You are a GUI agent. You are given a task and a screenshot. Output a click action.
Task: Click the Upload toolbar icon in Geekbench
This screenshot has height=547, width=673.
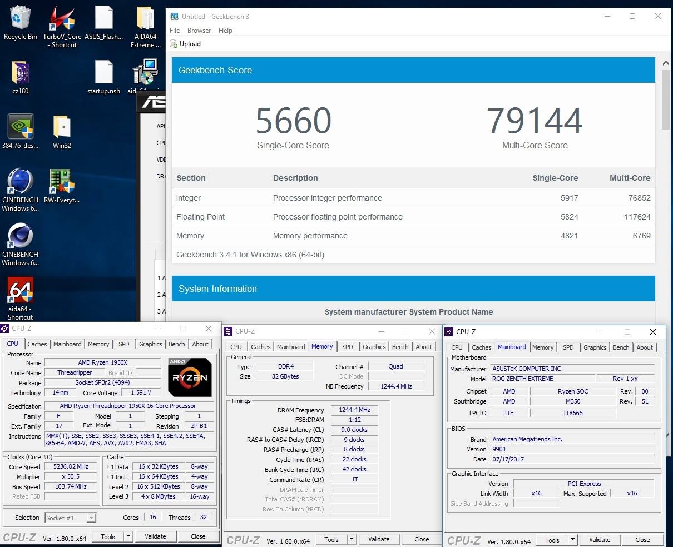[174, 44]
